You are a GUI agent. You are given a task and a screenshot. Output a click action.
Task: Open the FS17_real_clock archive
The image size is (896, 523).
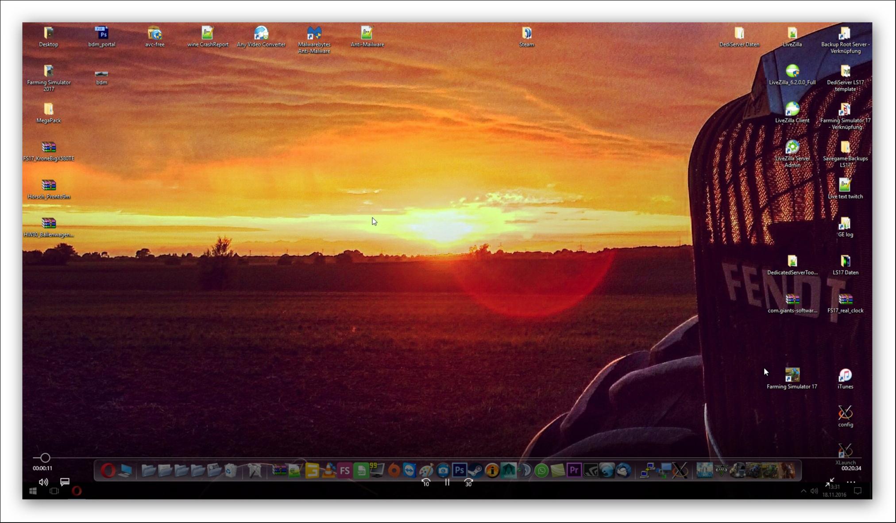[x=845, y=303]
